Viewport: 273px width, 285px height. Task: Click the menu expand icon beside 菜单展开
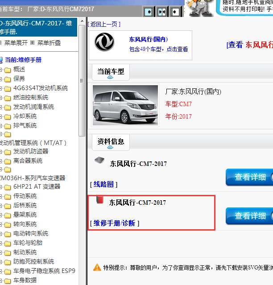0,43
